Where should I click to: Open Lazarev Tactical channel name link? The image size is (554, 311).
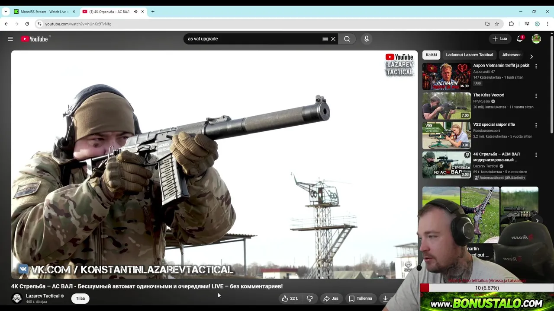pyautogui.click(x=42, y=296)
